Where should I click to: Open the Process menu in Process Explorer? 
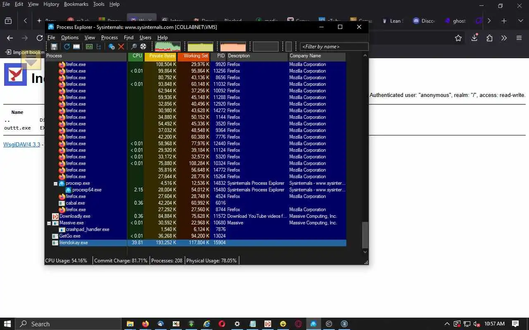(110, 38)
